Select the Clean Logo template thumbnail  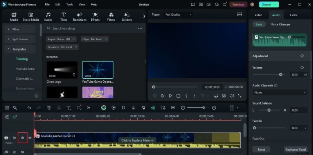tap(62, 70)
